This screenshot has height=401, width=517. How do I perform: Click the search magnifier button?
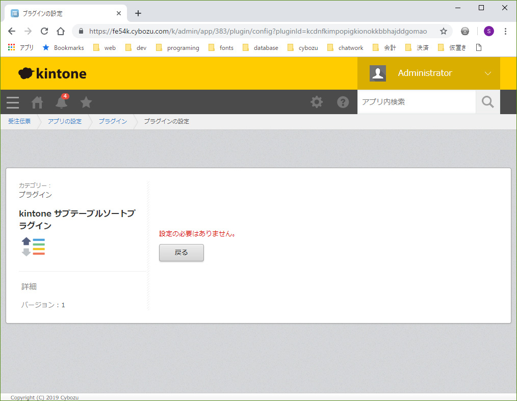click(488, 102)
